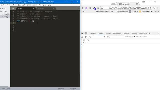The image size is (160, 90).
Task: Bookmark this page with the star icon
Action: tap(102, 8)
